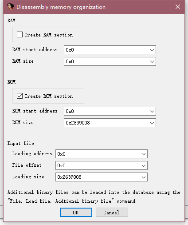Viewport: 188px width, 225px height.
Task: Expand the File offset dropdown arrow
Action: point(144,165)
